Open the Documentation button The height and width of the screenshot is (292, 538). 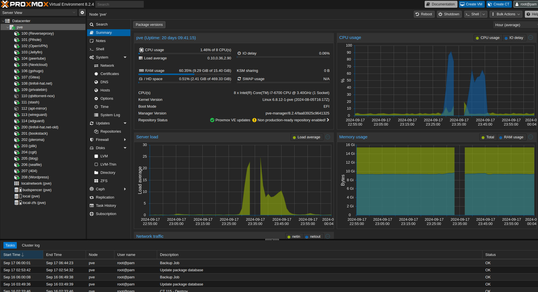click(x=441, y=4)
